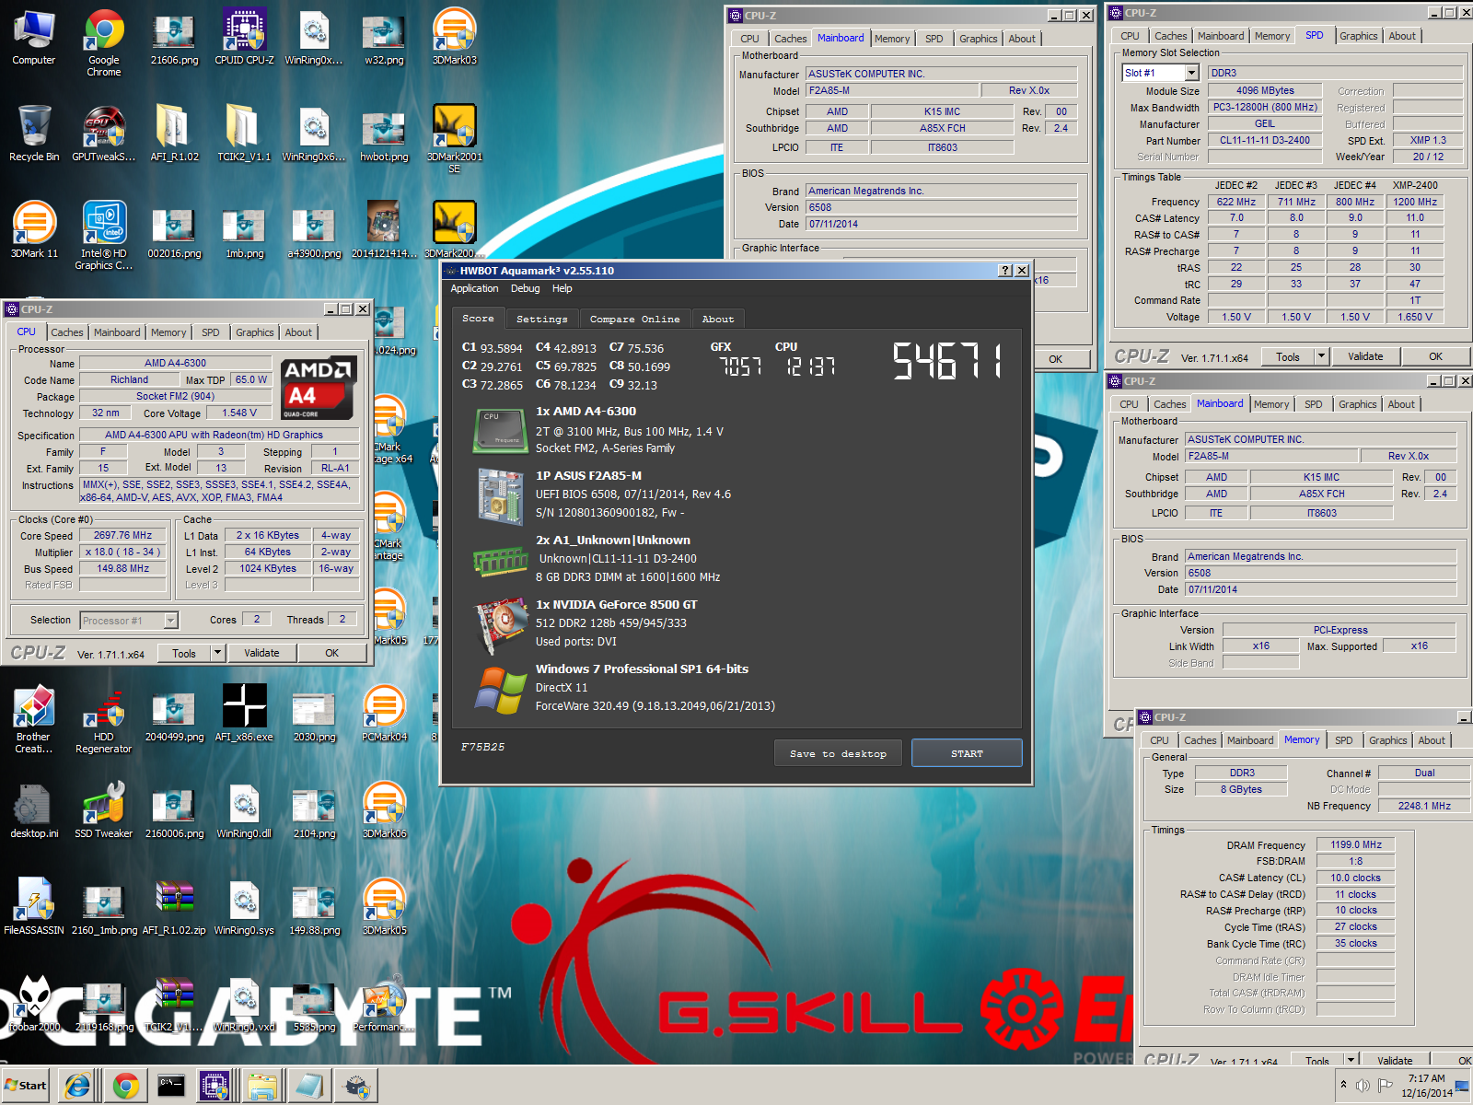Image resolution: width=1473 pixels, height=1105 pixels.
Task: Select Caches tab in left CPU-Z window
Action: [66, 332]
